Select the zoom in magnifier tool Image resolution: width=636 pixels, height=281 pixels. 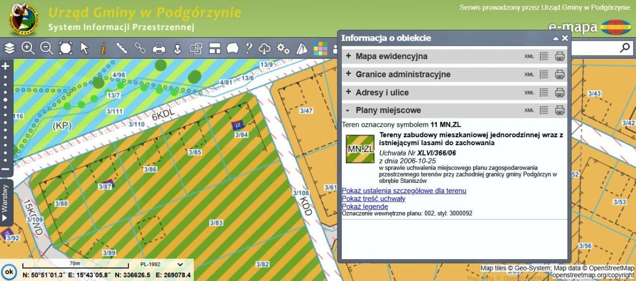[28, 48]
